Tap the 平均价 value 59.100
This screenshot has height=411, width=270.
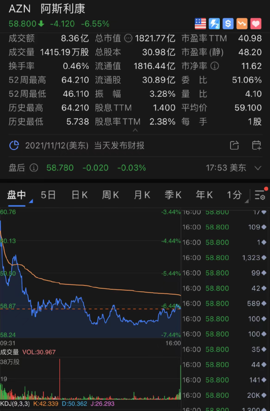(x=248, y=108)
